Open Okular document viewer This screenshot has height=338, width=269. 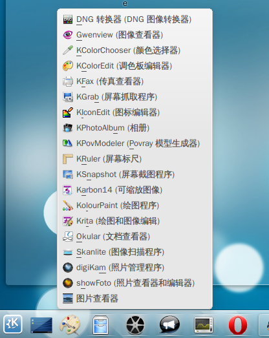(x=135, y=237)
